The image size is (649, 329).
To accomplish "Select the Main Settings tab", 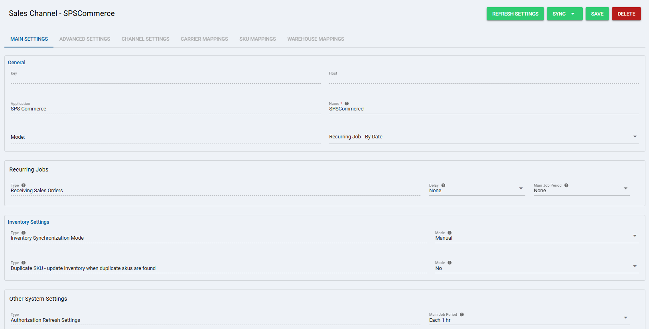I will coord(29,39).
